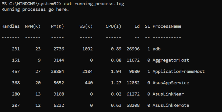Click the Handles column header
222x112 pixels.
point(11,26)
